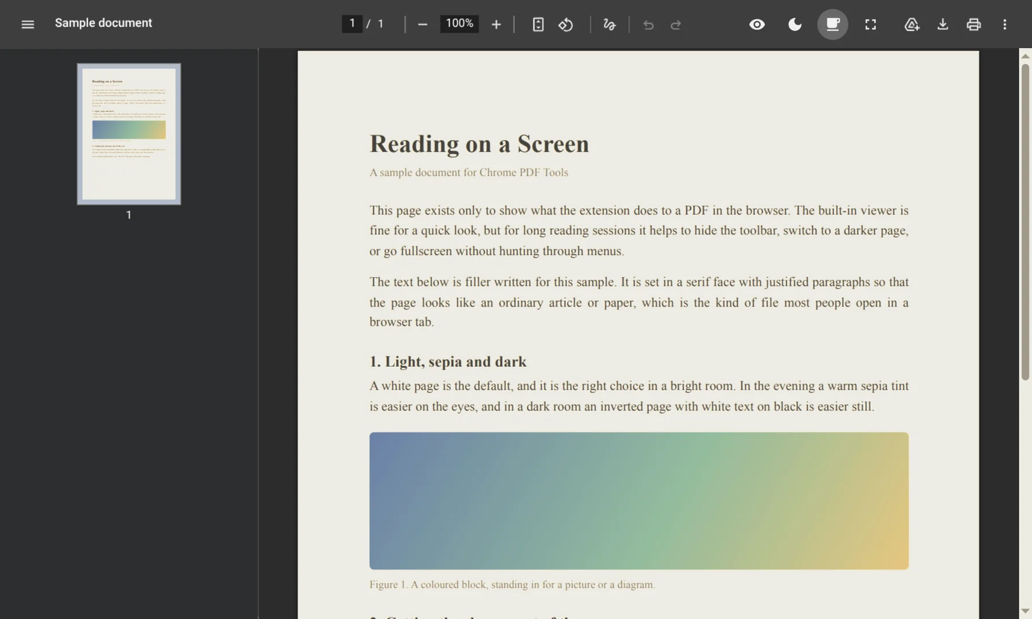Click the 100% zoom level field
Image resolution: width=1032 pixels, height=619 pixels.
(459, 23)
